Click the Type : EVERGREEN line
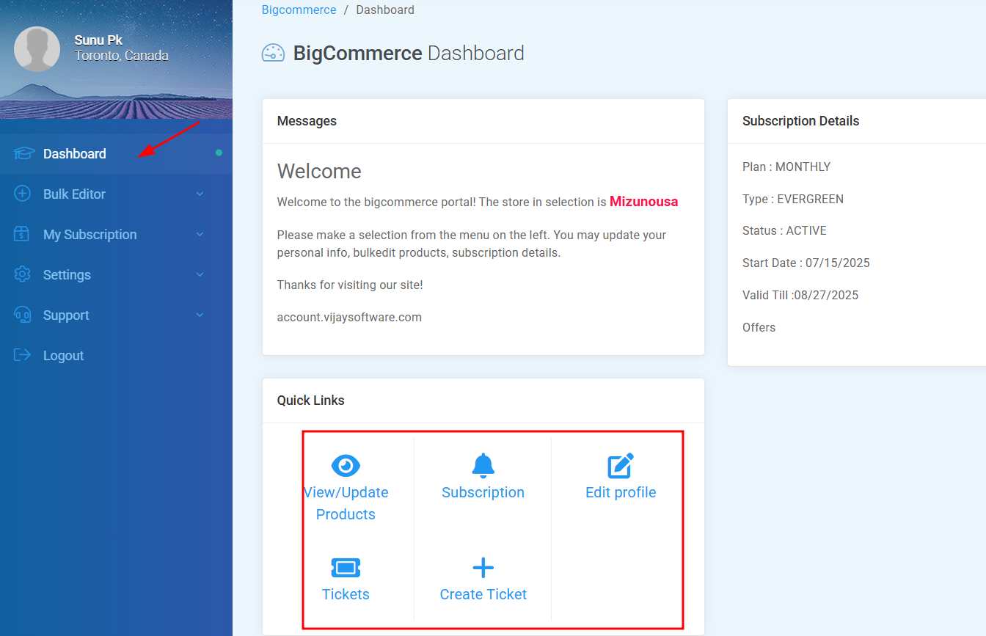The height and width of the screenshot is (636, 986). click(793, 199)
